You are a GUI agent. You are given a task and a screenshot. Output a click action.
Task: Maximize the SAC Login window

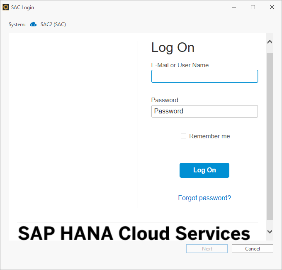(x=253, y=7)
